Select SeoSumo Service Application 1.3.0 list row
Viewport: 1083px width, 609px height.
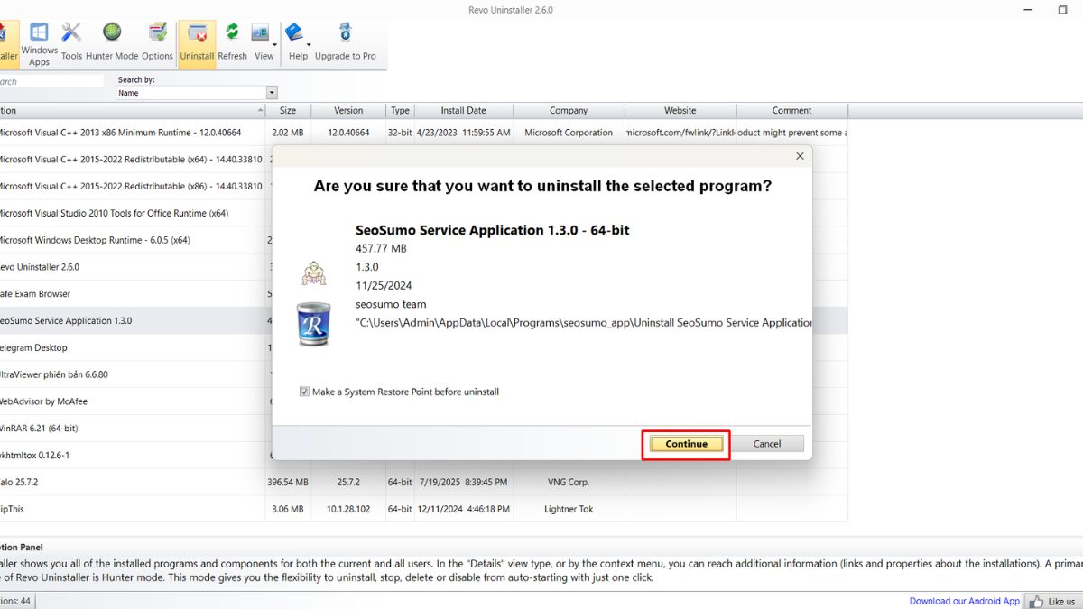coord(135,320)
